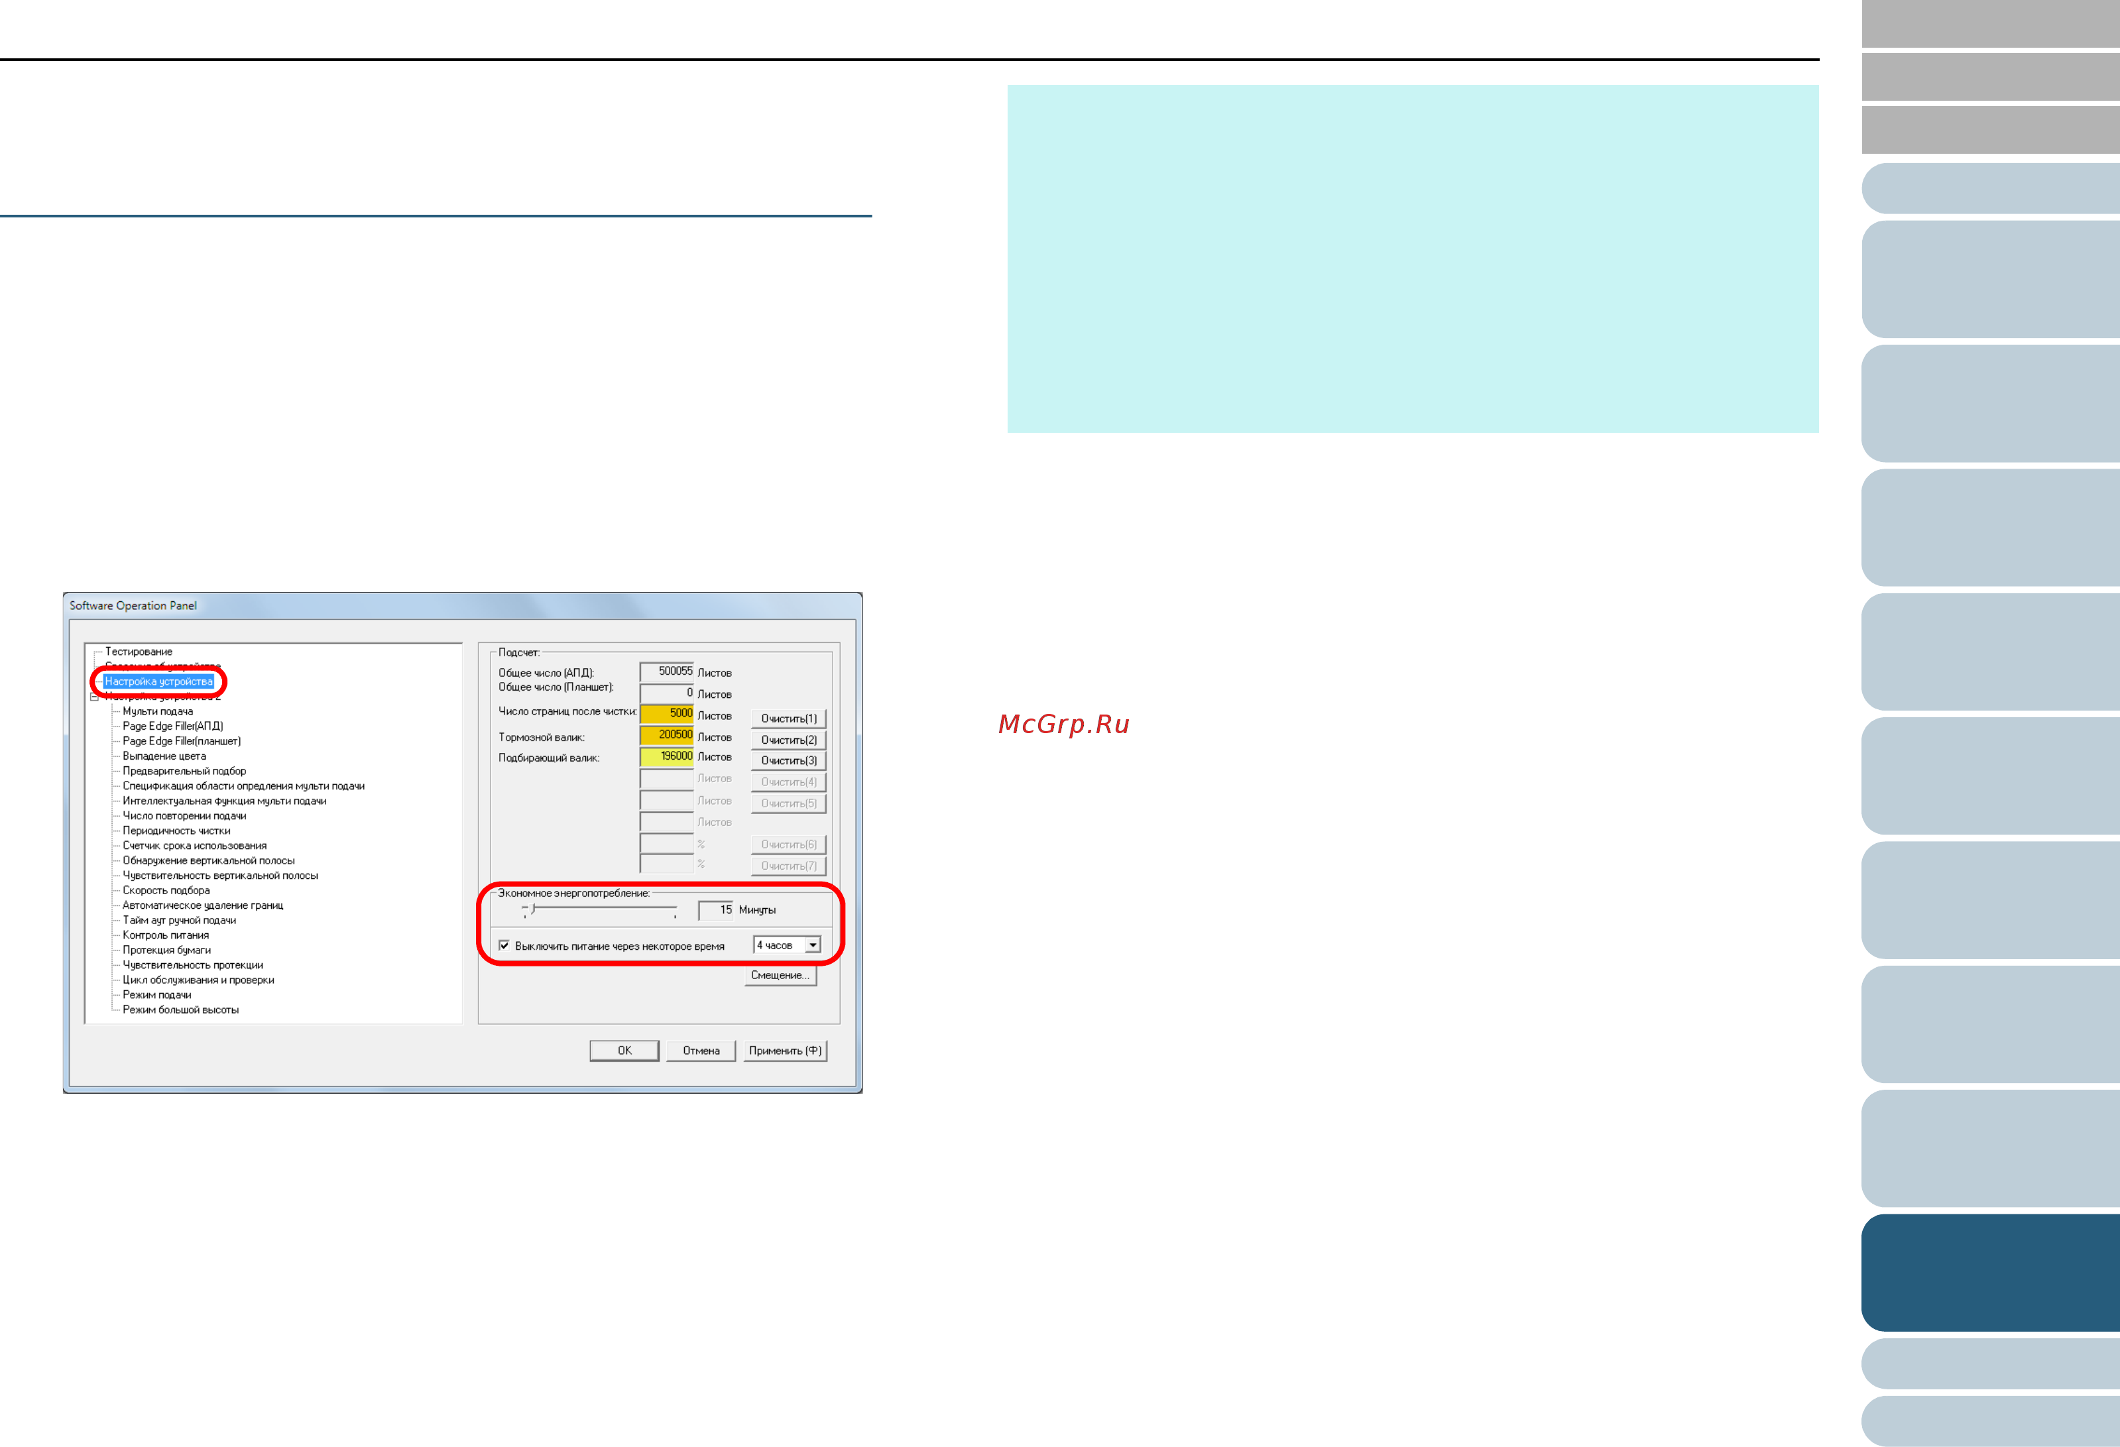
Task: Select 'Page Edge Filler(АПД)' tree item
Action: tap(172, 726)
